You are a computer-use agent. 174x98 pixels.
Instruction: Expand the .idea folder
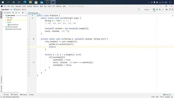tap(6, 18)
